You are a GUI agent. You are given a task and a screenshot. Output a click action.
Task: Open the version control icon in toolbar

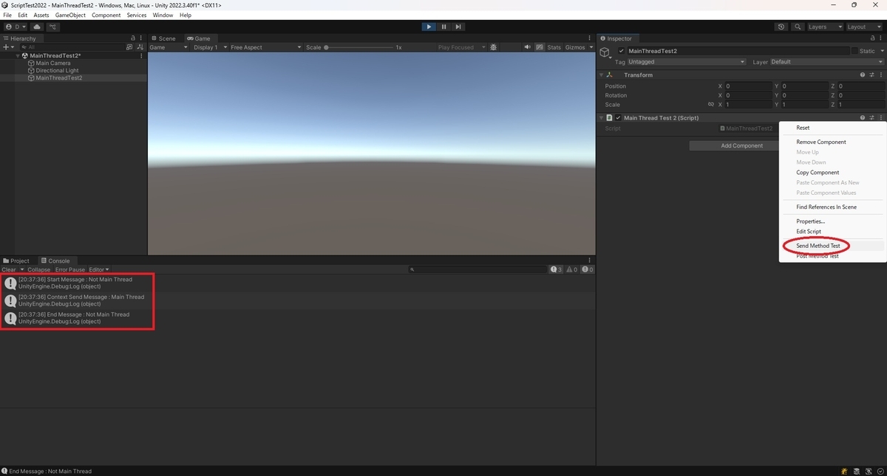coord(53,27)
